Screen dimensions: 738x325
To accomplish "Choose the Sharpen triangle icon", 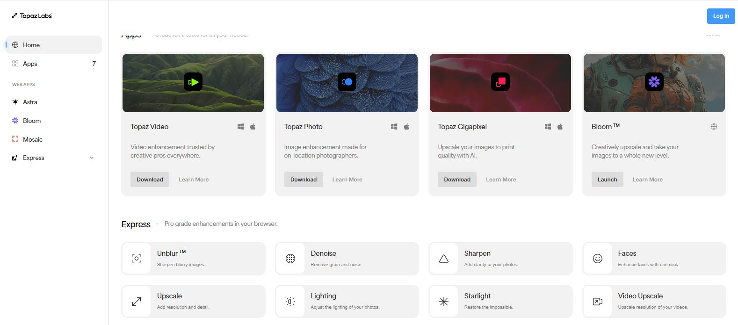I will 444,259.
